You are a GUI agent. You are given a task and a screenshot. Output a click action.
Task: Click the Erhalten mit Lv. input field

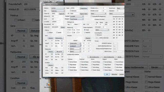click(x=104, y=8)
